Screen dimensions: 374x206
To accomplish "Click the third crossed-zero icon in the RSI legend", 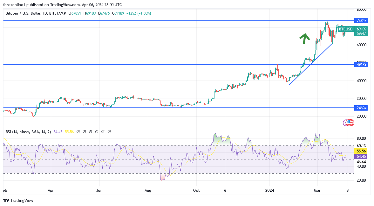I will 91,132.
